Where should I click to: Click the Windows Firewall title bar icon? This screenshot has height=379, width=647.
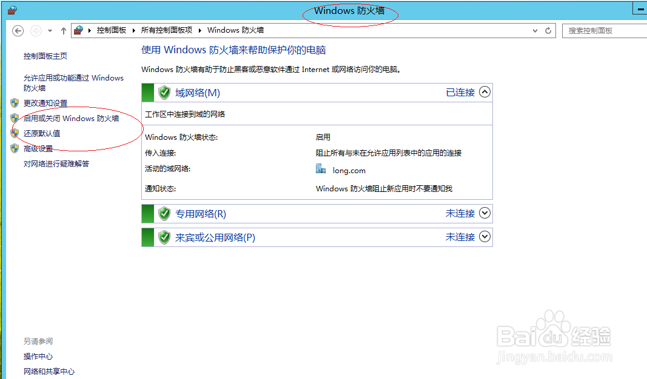(12, 10)
